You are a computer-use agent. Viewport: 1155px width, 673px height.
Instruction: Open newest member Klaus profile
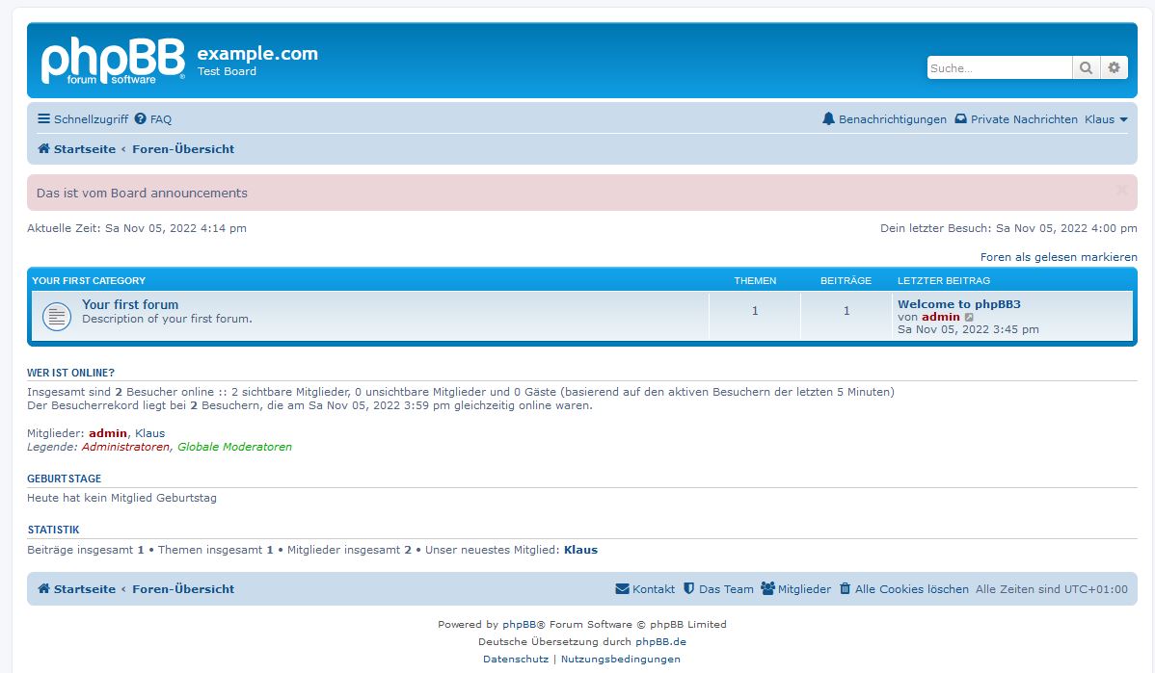580,550
